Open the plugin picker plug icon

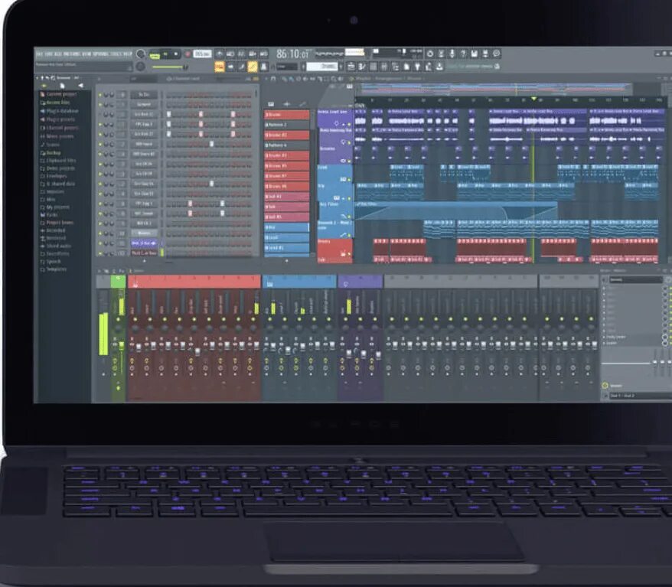[417, 67]
